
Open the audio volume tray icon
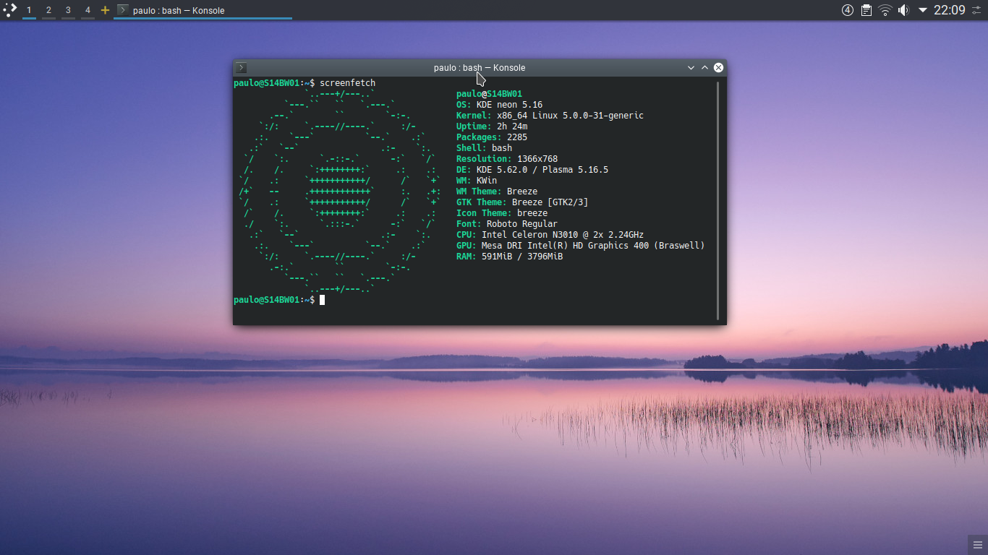[903, 10]
